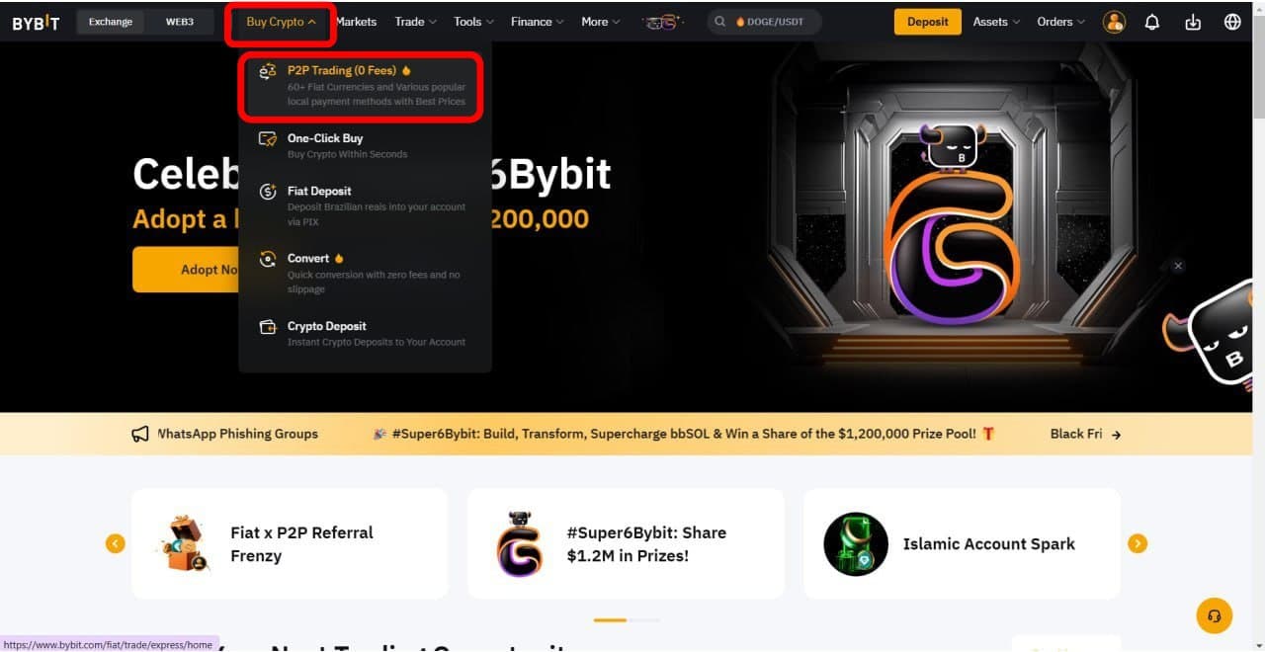Click the Deposit button
The height and width of the screenshot is (652, 1265).
coord(927,21)
